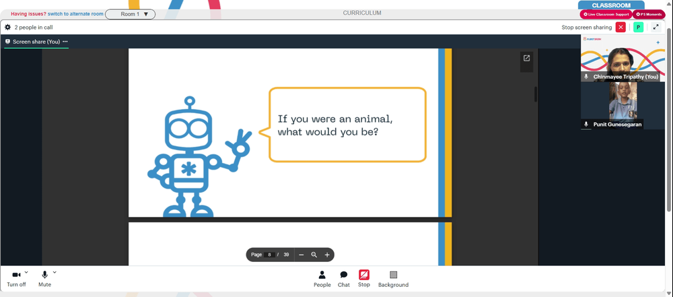Open slide in new window icon
This screenshot has width=673, height=297.
(527, 58)
